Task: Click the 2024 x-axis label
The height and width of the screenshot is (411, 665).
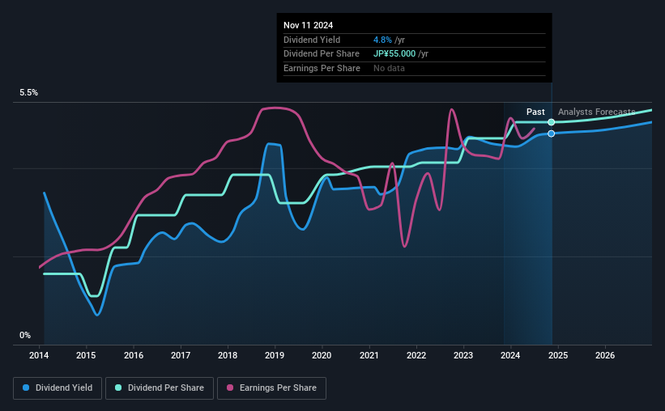Action: 510,355
